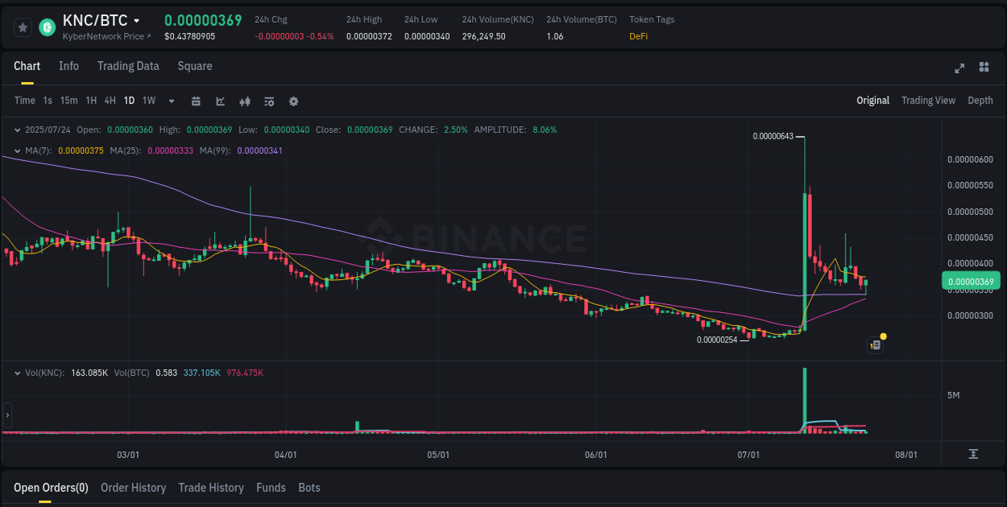Open the date range calendar icon

[196, 101]
